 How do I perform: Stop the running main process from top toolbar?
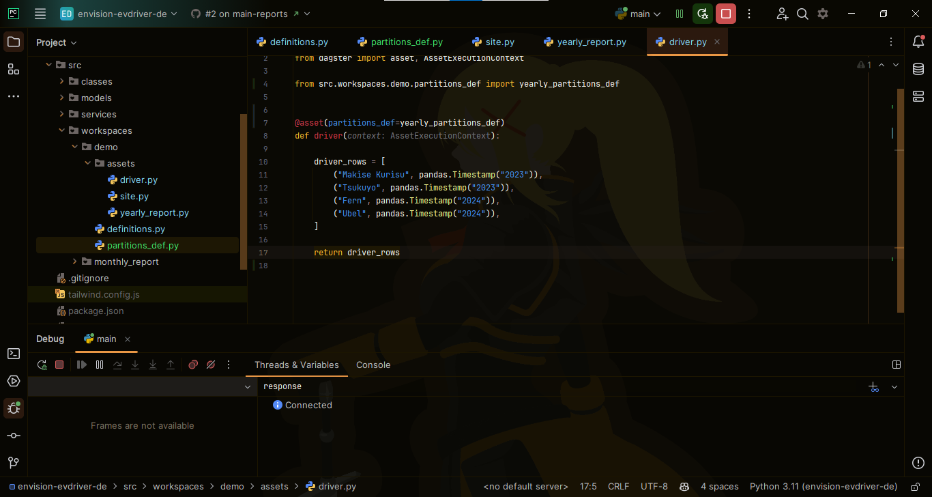726,14
